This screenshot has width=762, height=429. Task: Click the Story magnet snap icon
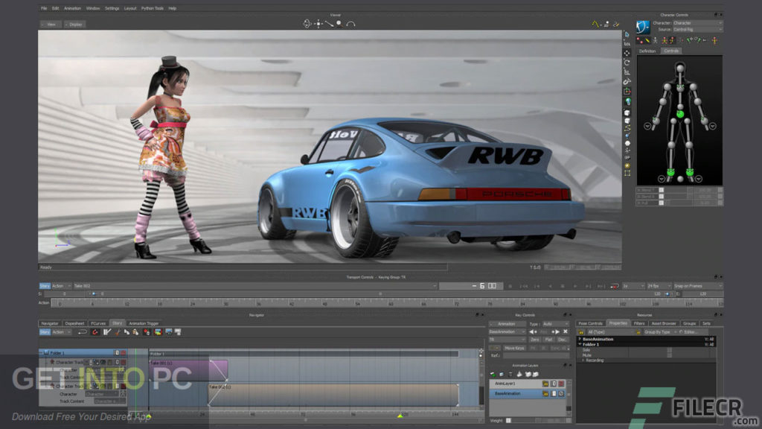95,331
